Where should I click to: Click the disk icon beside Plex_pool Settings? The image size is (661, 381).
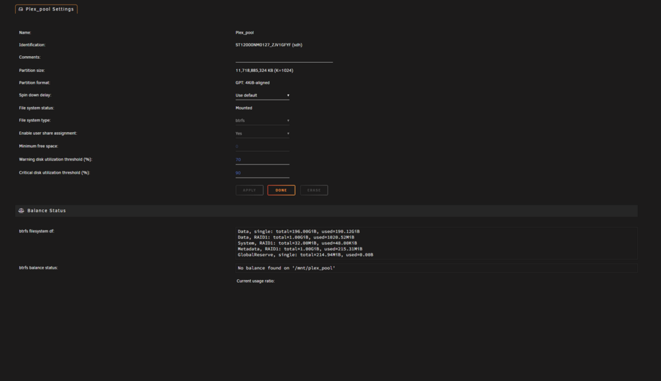click(x=20, y=9)
